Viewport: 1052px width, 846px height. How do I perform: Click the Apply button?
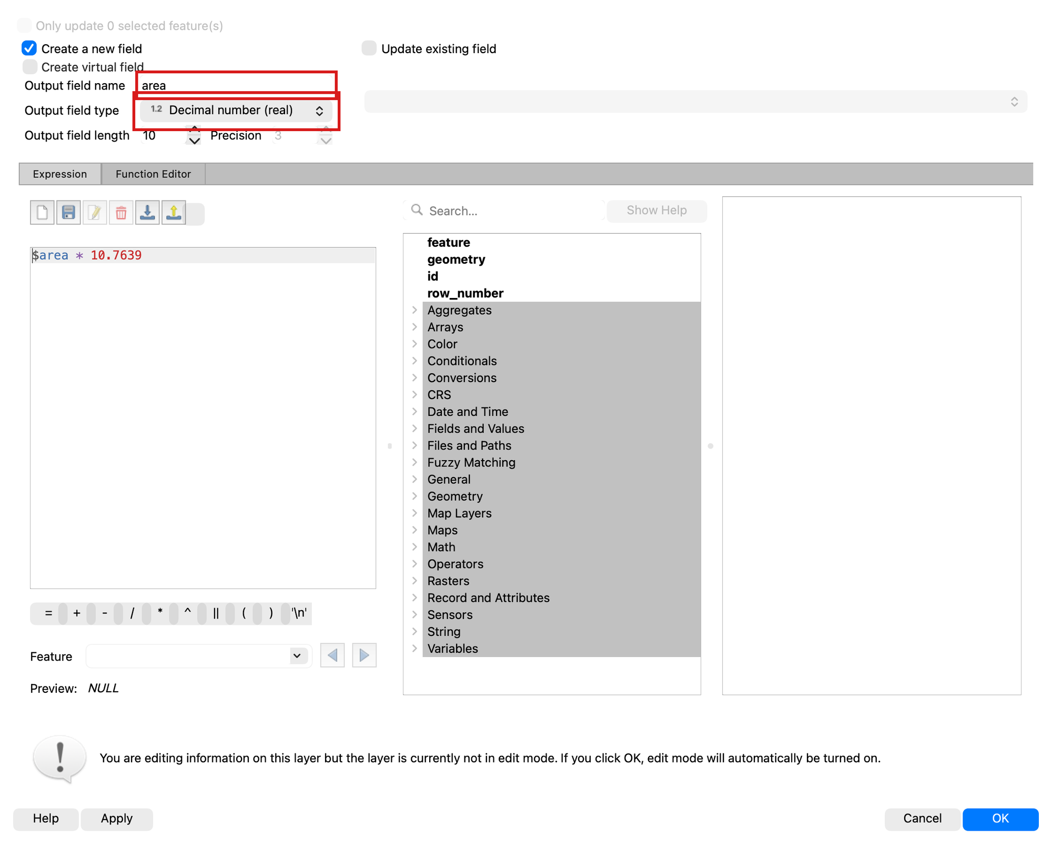[x=117, y=819]
